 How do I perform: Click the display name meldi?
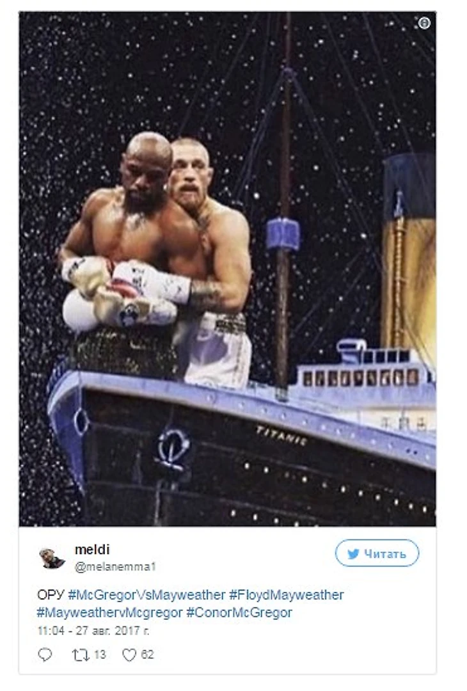pyautogui.click(x=92, y=550)
